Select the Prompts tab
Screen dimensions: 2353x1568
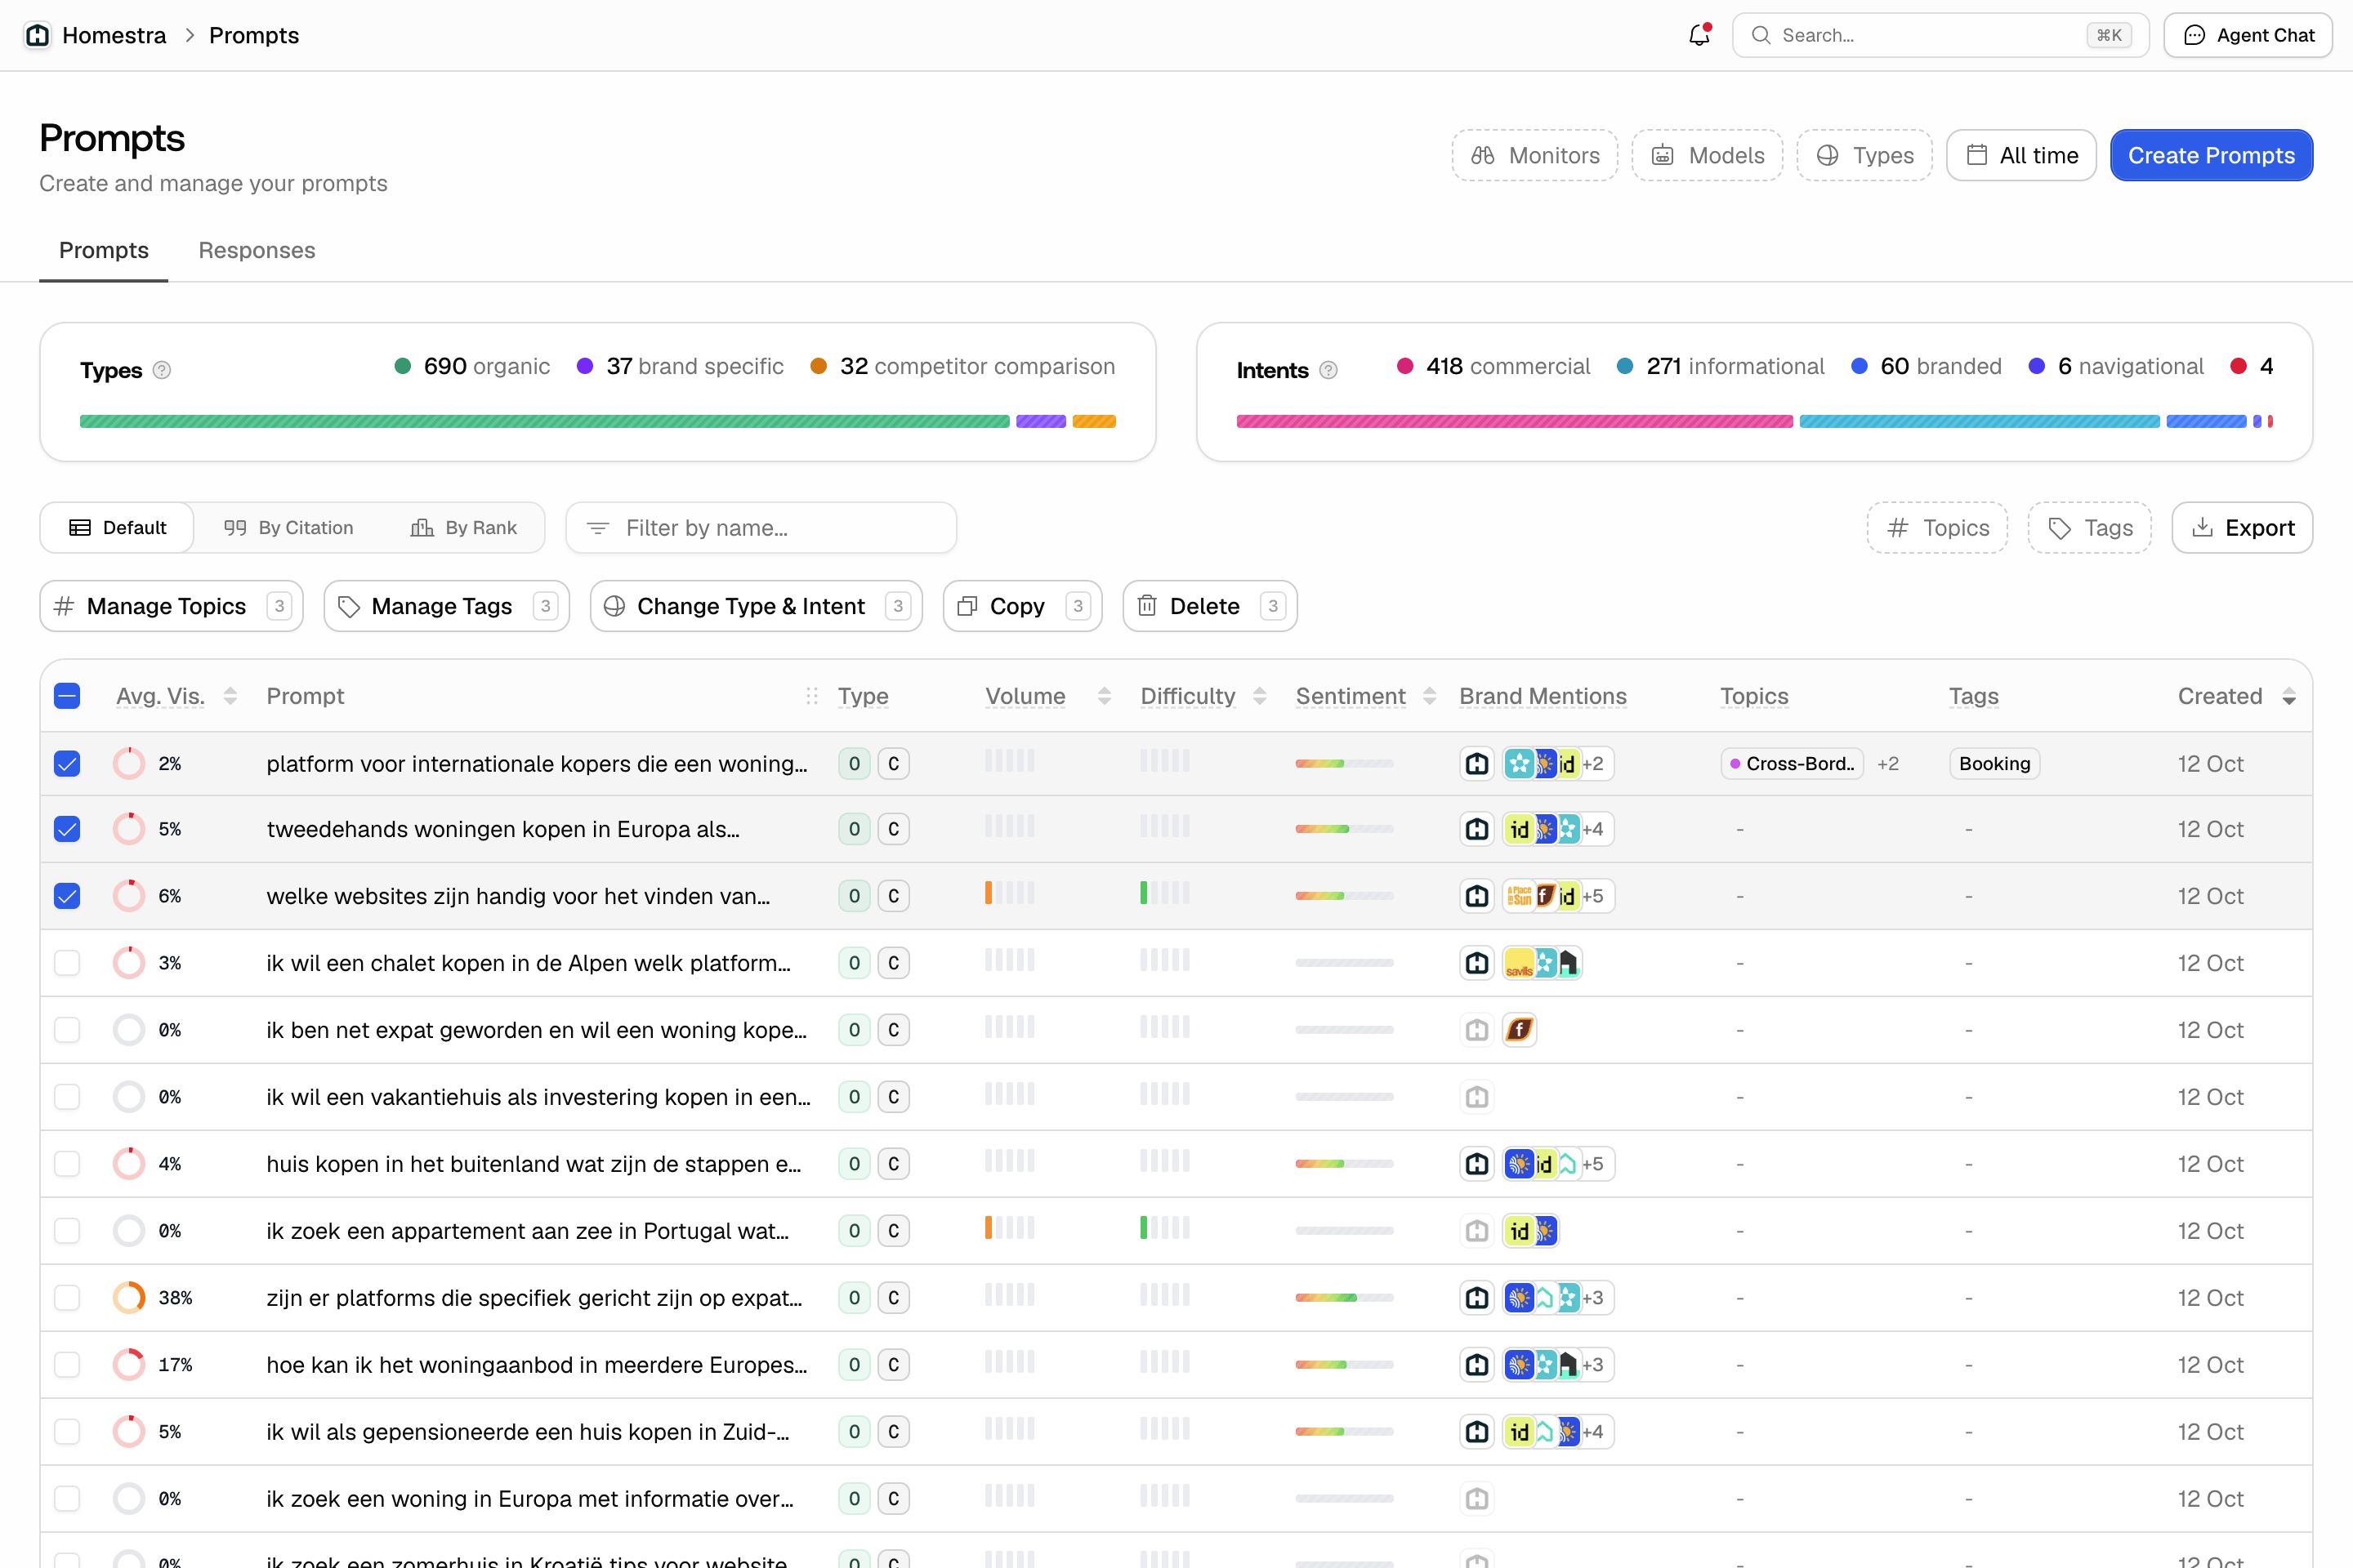pyautogui.click(x=104, y=250)
